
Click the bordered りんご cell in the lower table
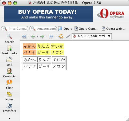(x=44, y=59)
